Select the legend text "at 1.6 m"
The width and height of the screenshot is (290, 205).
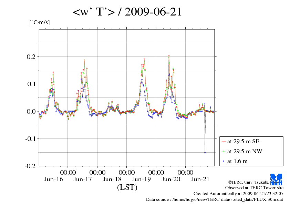pyautogui.click(x=237, y=161)
